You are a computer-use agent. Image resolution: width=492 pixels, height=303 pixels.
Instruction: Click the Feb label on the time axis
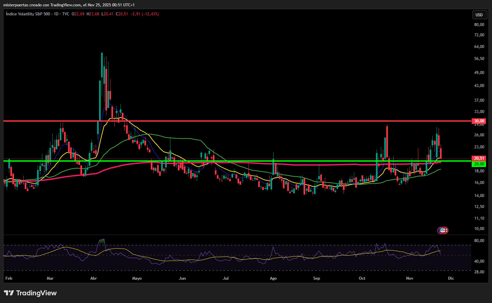(x=9, y=278)
